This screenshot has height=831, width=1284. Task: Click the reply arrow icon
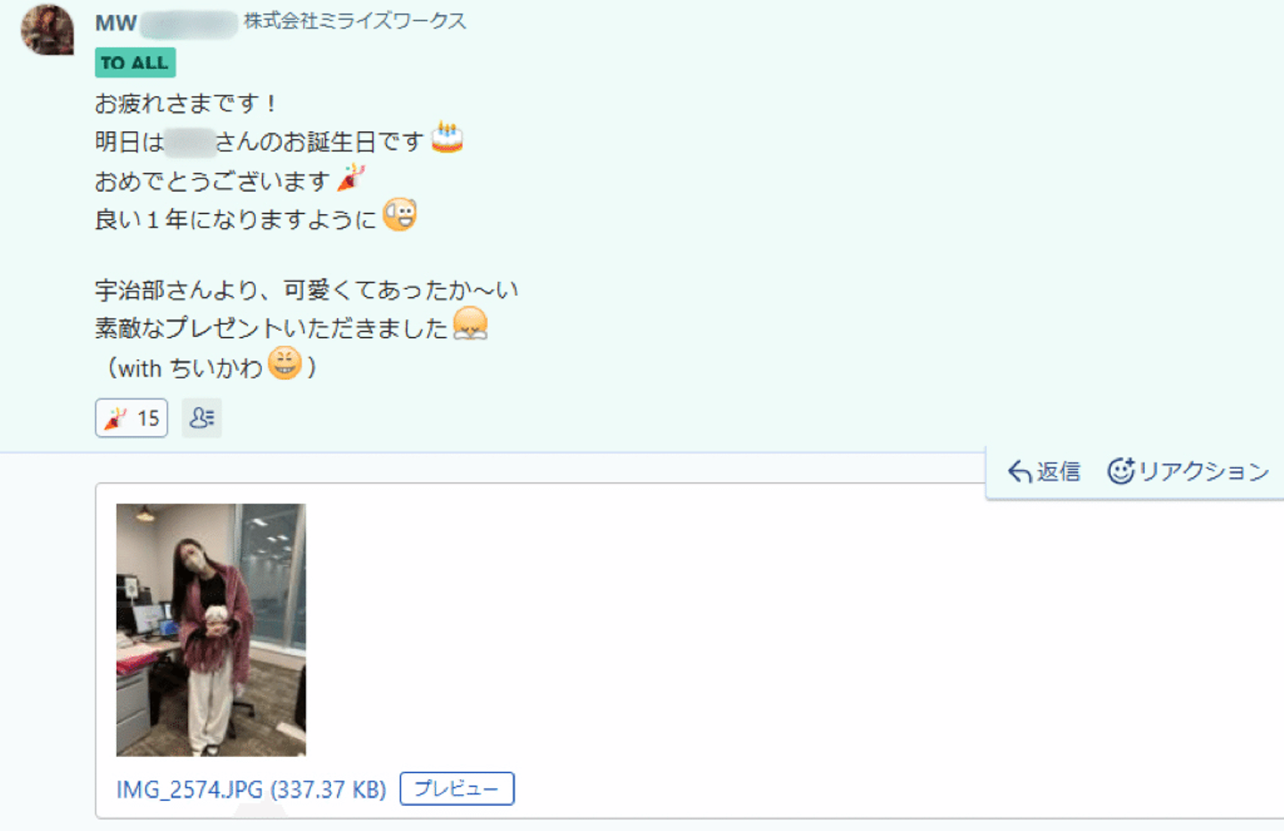click(x=1019, y=472)
